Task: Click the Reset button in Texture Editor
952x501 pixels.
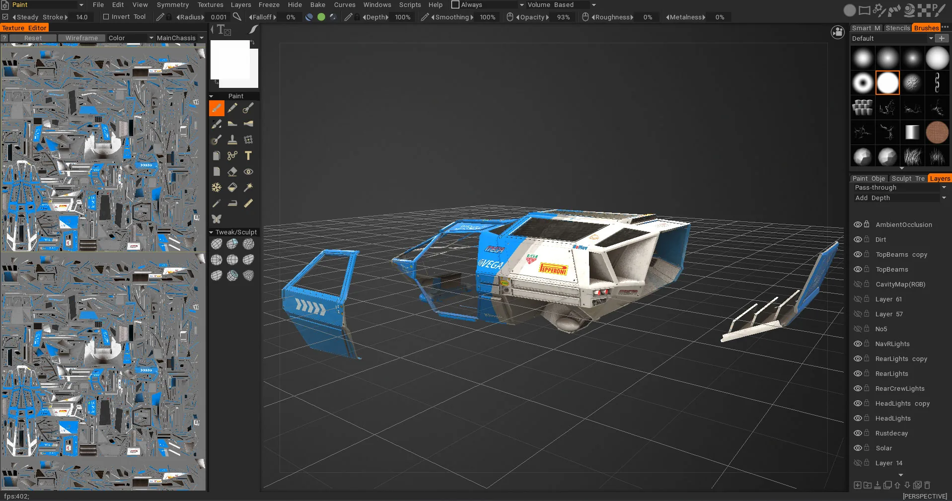Action: pos(33,38)
